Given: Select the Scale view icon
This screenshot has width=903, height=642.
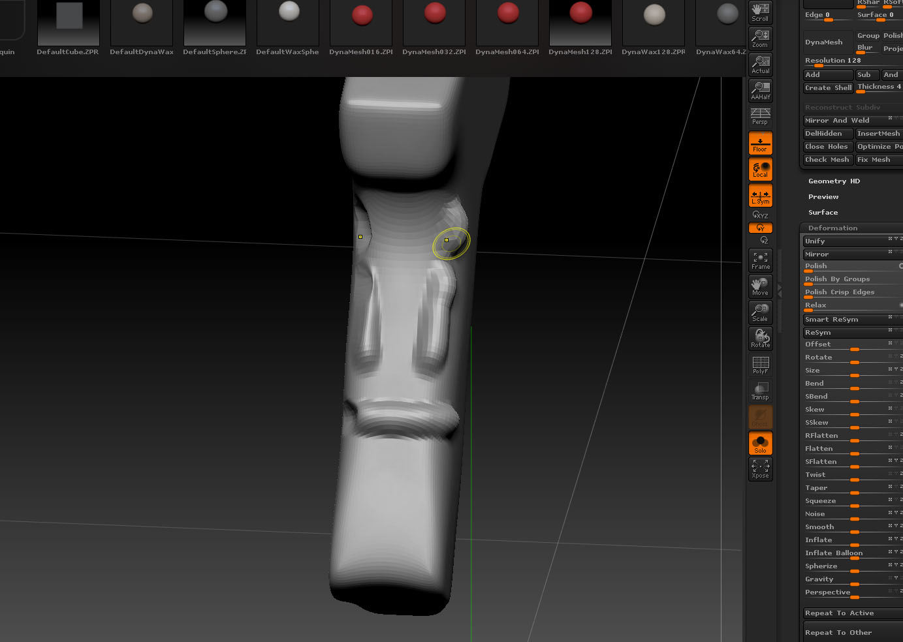Looking at the screenshot, I should point(761,313).
